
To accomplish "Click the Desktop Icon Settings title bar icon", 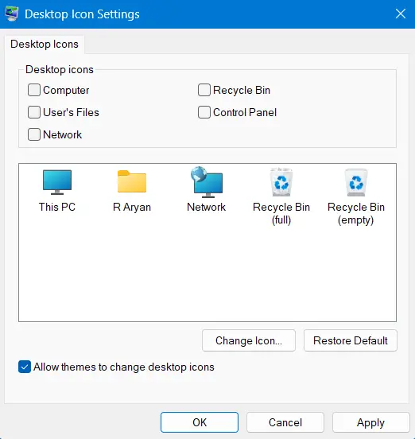I will pyautogui.click(x=11, y=14).
